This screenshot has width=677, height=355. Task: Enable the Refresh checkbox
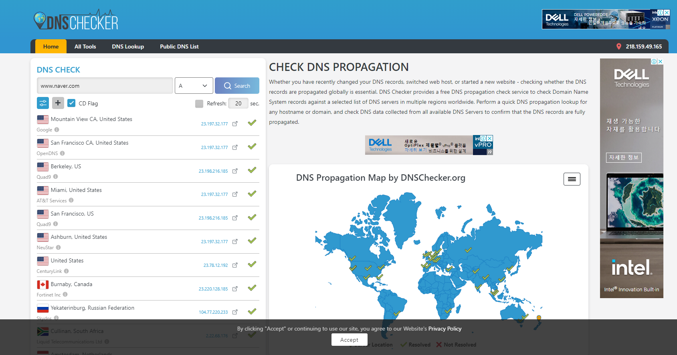(199, 104)
